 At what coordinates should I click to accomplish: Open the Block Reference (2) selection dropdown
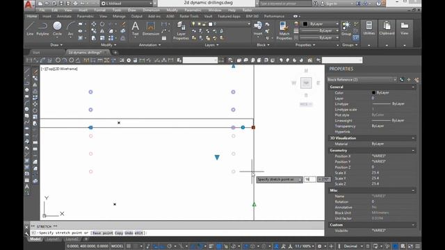click(362, 80)
